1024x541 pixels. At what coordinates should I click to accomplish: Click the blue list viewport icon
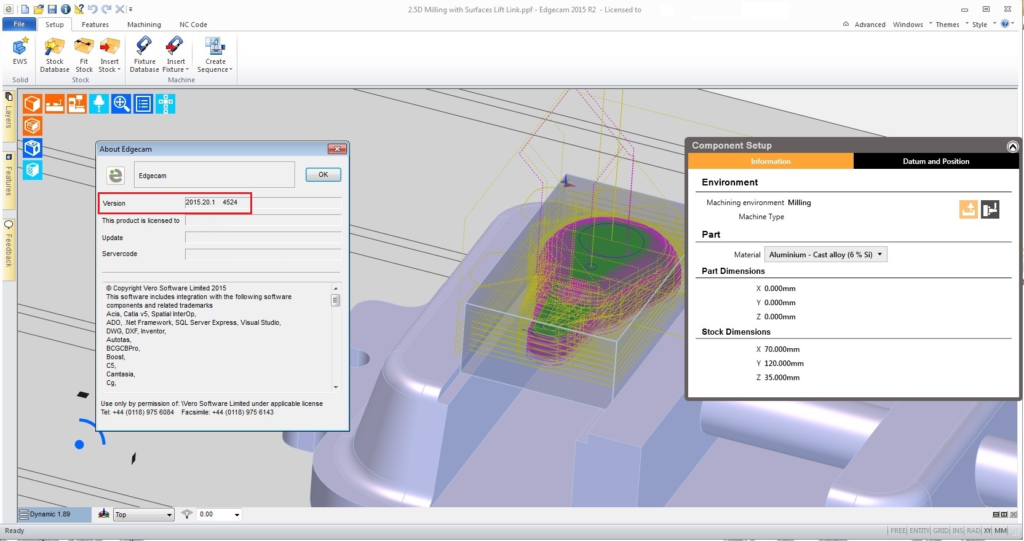143,104
